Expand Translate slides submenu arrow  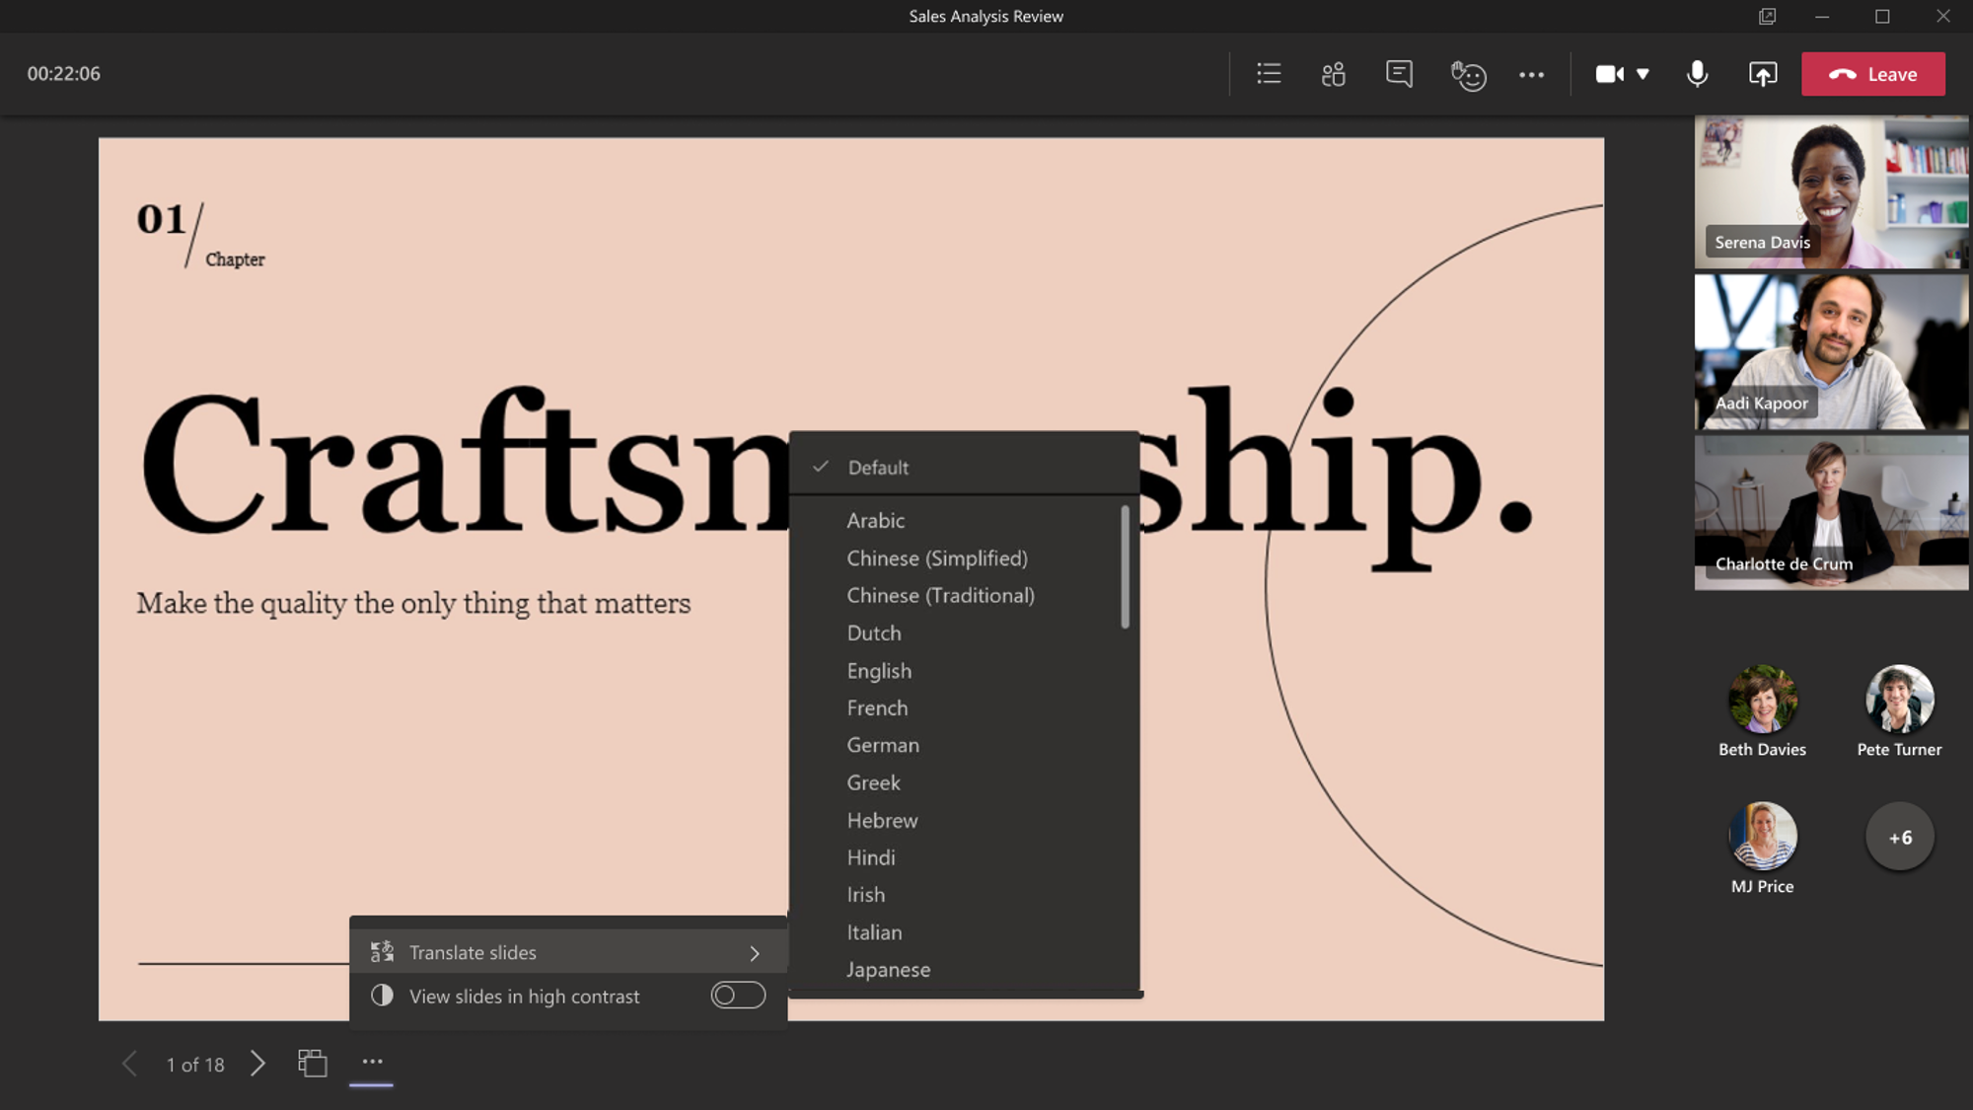754,951
